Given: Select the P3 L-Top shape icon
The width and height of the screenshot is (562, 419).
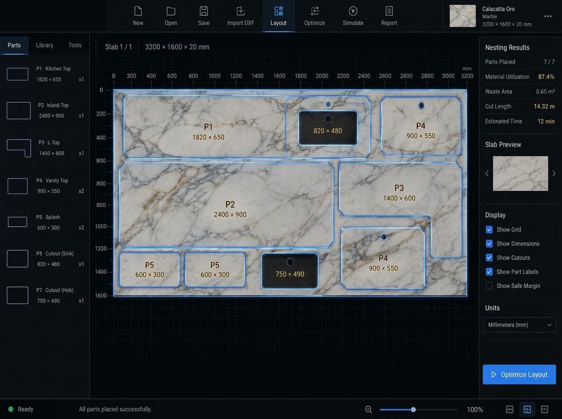Looking at the screenshot, I should tap(19, 148).
